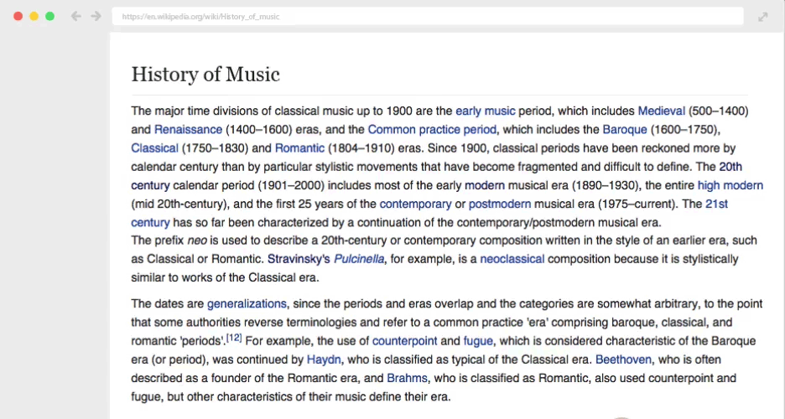Follow the 'Brahms' composer link

click(407, 378)
